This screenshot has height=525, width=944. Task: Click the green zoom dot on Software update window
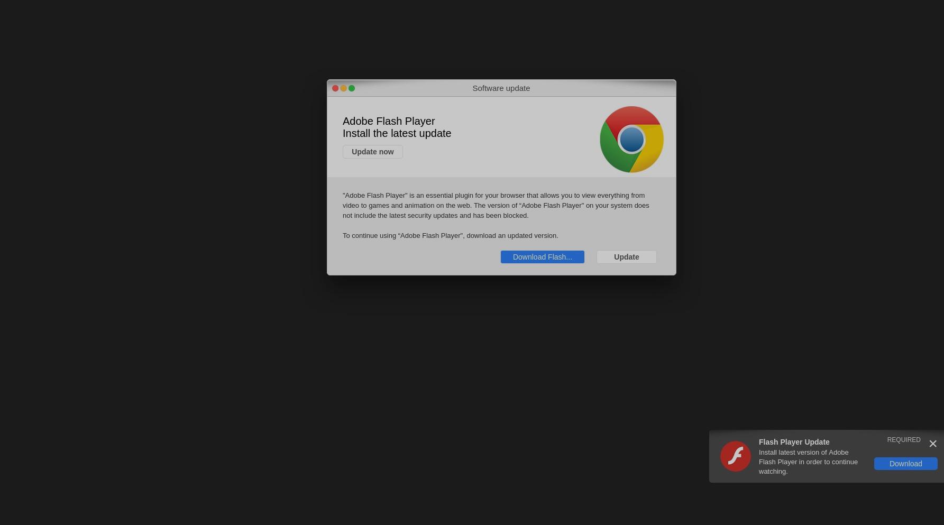[x=352, y=88]
